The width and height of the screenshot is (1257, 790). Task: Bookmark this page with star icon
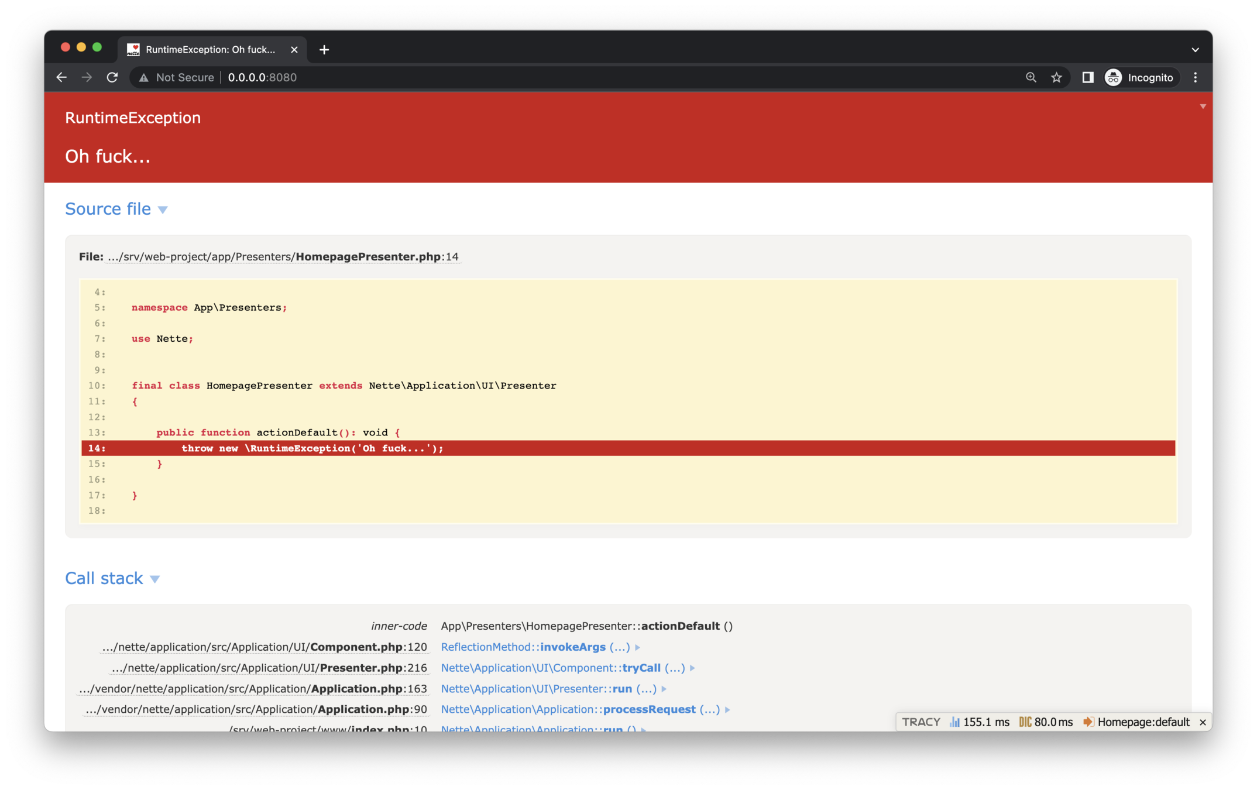(x=1056, y=77)
